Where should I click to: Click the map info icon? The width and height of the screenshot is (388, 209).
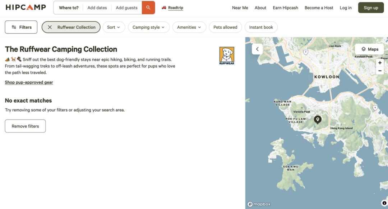(x=384, y=203)
